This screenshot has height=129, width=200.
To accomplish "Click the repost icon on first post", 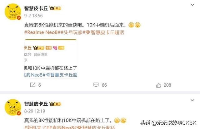I will [32, 85].
